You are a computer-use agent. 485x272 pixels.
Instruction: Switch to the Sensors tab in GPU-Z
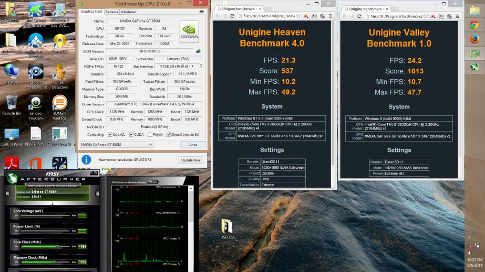[x=111, y=12]
